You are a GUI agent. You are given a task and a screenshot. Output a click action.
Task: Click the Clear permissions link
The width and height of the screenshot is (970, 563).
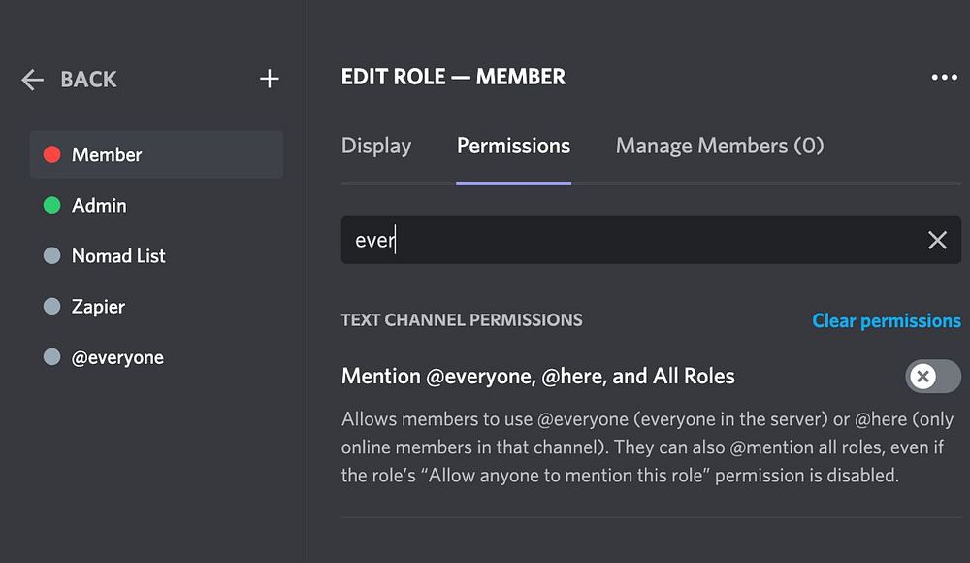click(886, 320)
